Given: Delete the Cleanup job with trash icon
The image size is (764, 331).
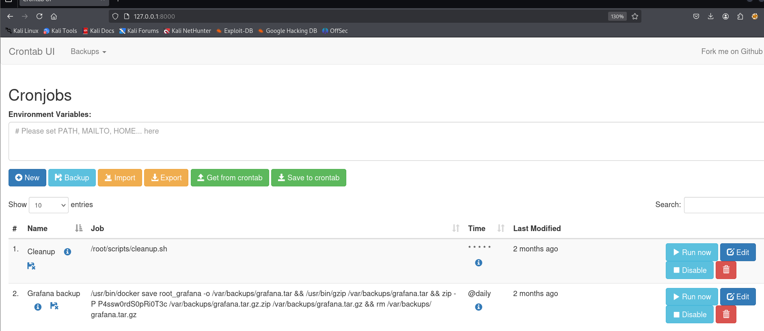Looking at the screenshot, I should [726, 270].
